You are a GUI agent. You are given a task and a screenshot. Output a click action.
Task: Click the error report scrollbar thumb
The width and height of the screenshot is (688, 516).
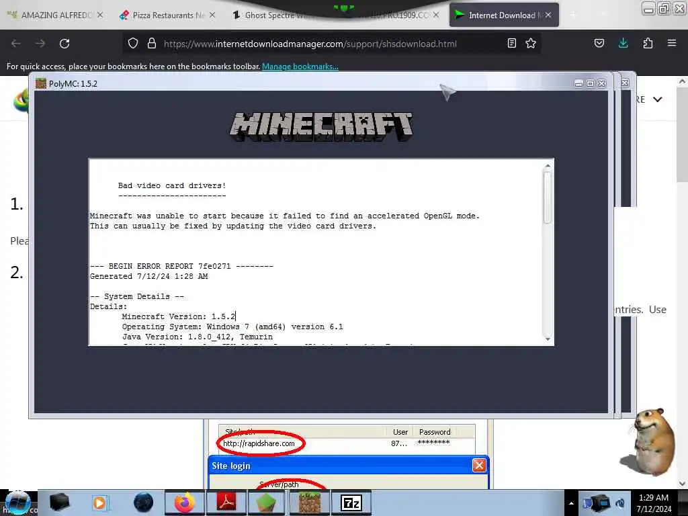pos(547,198)
